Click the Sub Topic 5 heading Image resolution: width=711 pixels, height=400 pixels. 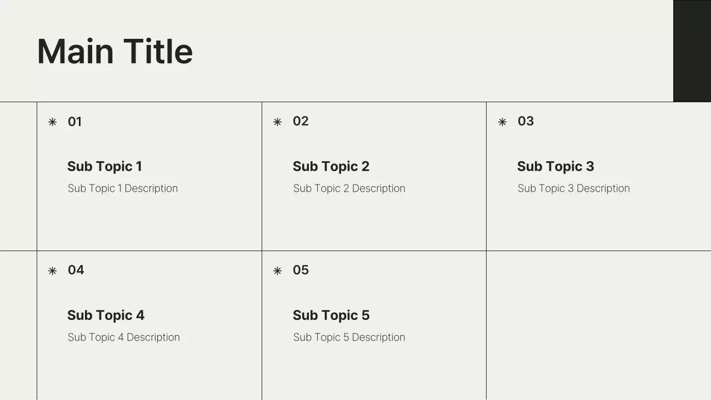pos(331,315)
